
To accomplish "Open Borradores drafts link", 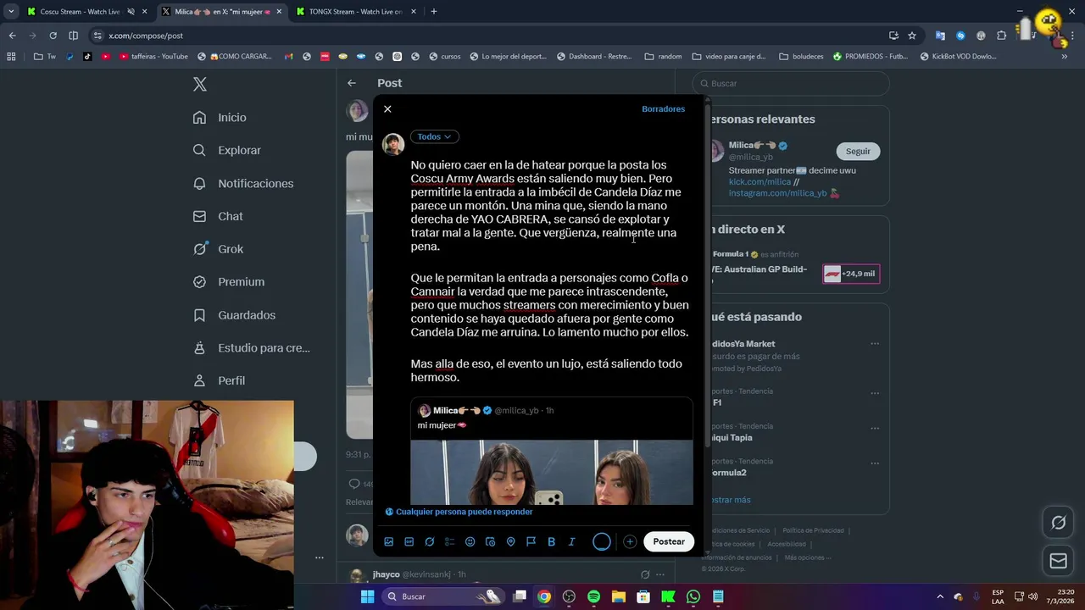I will pyautogui.click(x=663, y=109).
